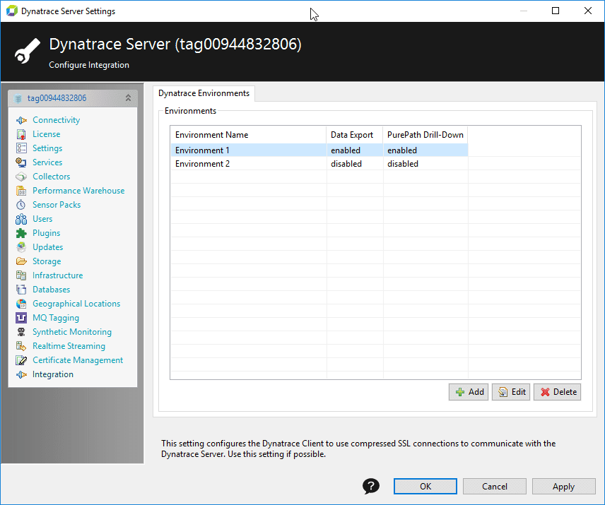
Task: Add a new environment
Action: point(469,392)
